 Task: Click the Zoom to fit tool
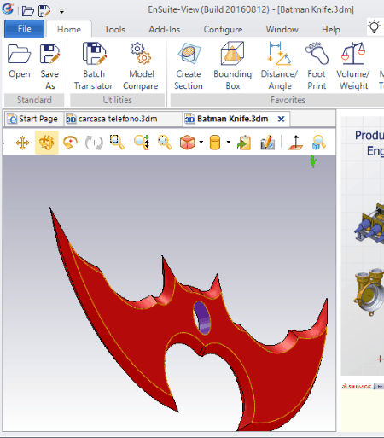point(165,143)
